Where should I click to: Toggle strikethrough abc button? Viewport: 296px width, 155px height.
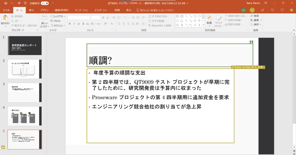tap(88, 24)
